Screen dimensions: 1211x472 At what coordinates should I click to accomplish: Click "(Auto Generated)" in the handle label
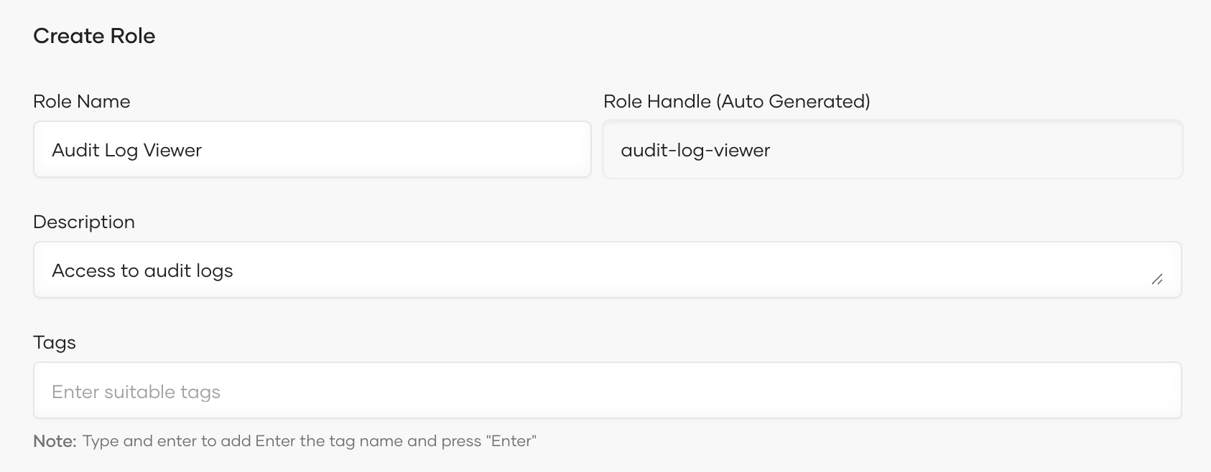point(793,102)
